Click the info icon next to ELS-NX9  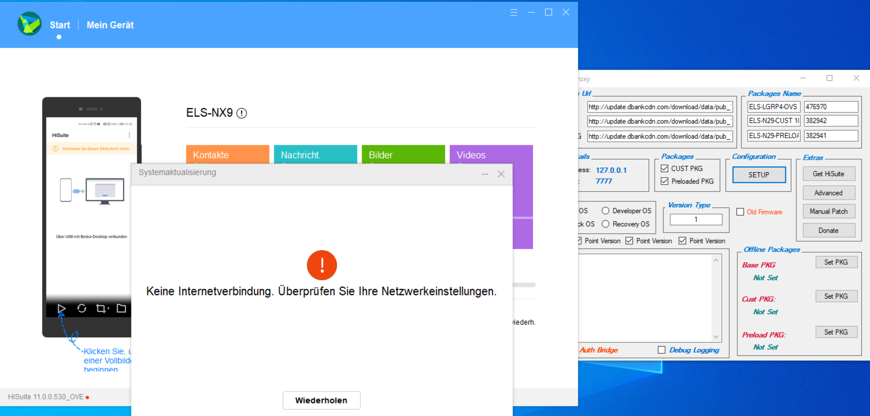coord(242,113)
